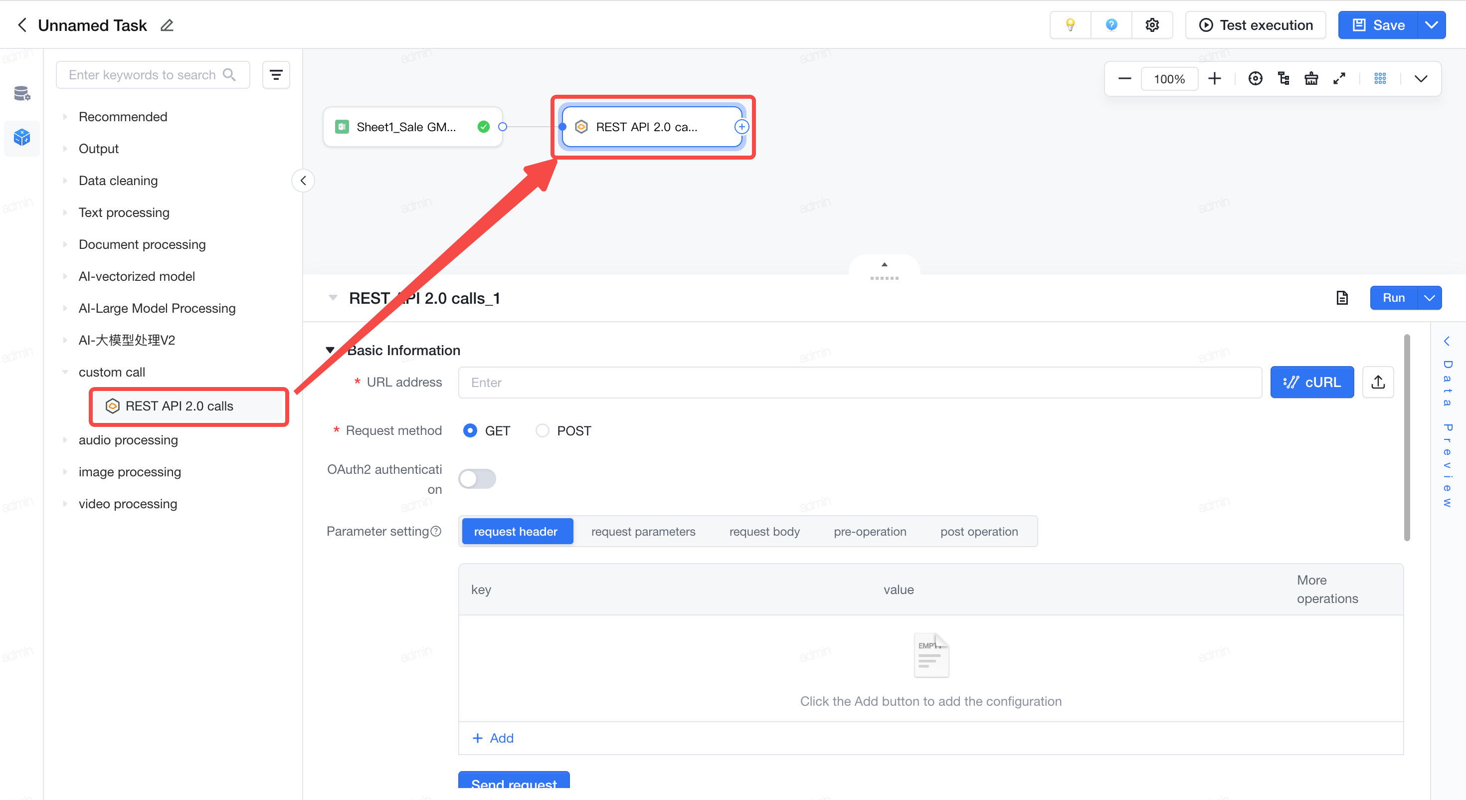Open the data source sidebar icon
The image size is (1466, 800).
tap(21, 93)
